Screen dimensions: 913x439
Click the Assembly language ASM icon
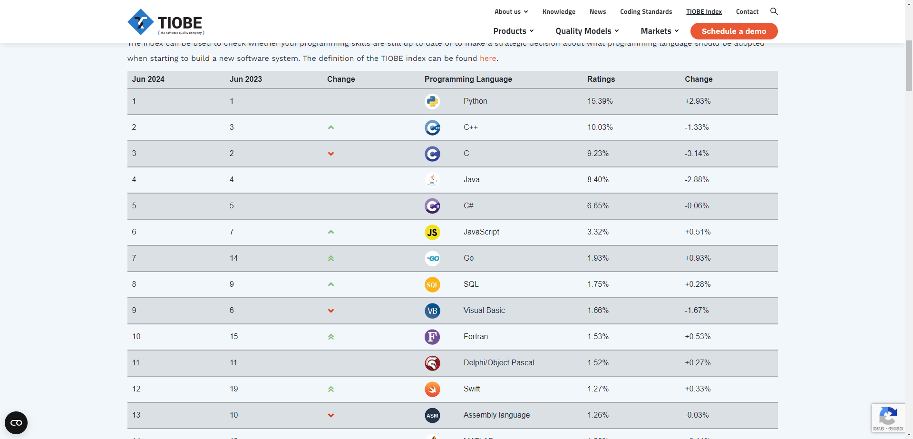pos(432,415)
